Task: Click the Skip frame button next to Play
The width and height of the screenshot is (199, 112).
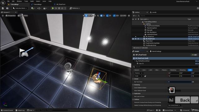Action: click(x=56, y=8)
